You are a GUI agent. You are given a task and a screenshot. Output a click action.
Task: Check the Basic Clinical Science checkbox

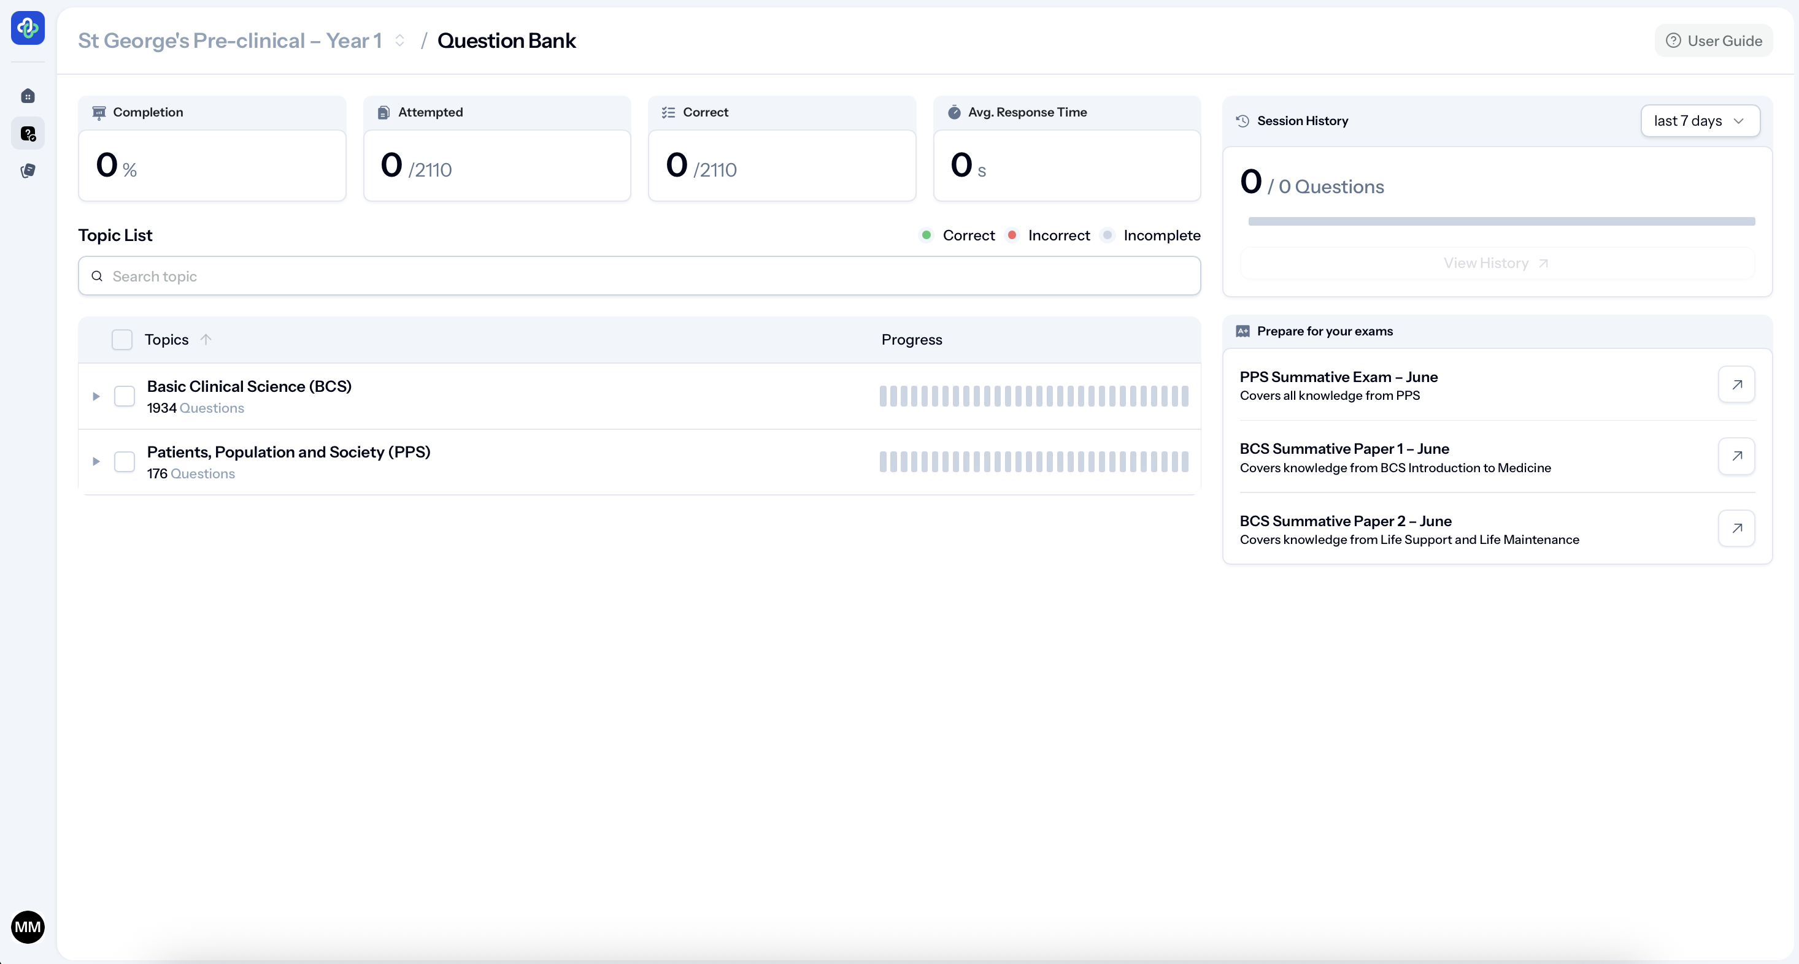125,396
